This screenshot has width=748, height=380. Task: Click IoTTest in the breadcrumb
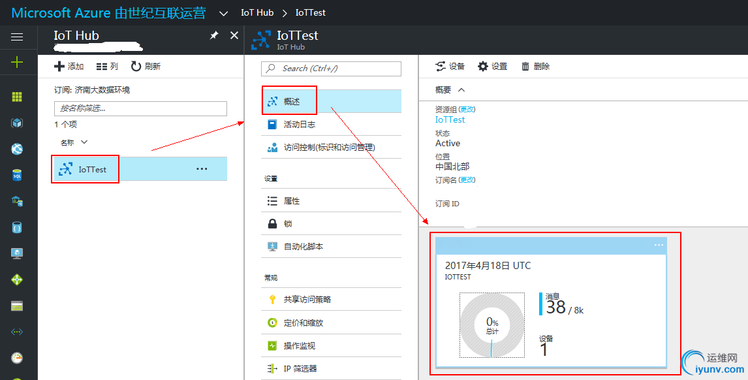[311, 13]
